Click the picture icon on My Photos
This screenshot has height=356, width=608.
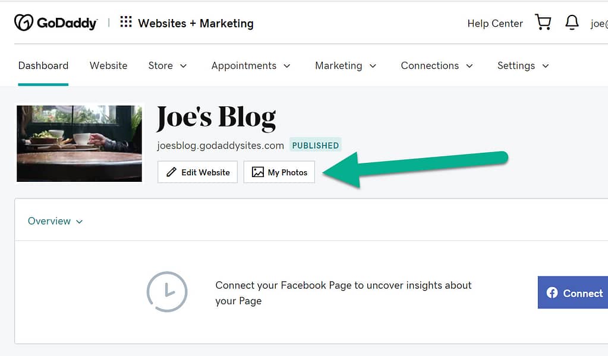[x=257, y=172]
